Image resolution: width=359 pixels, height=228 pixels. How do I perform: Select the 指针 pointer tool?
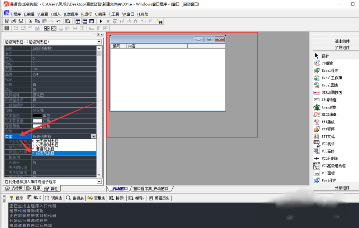coord(325,56)
